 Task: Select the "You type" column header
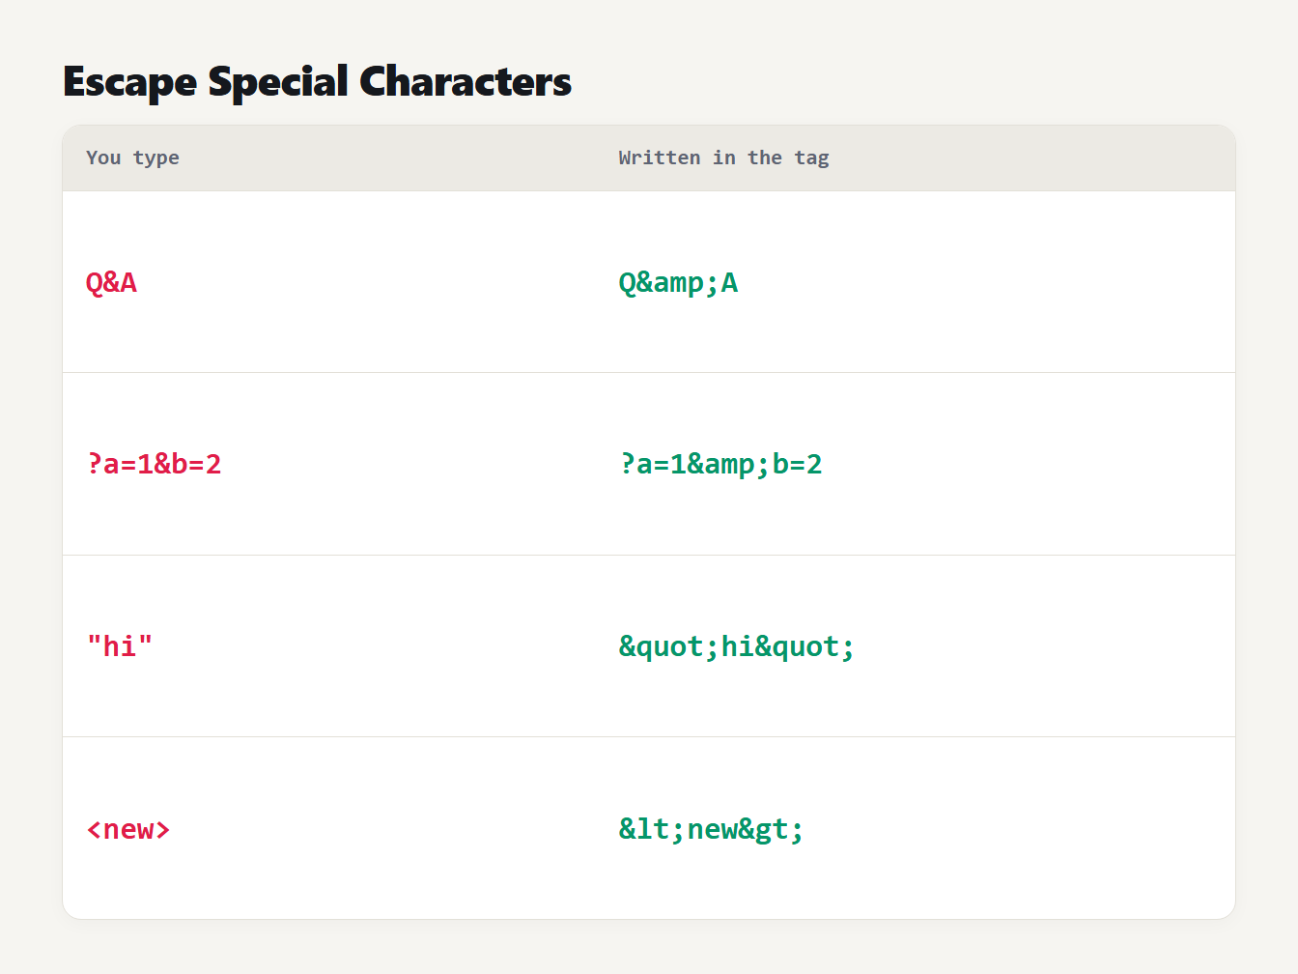(x=132, y=158)
